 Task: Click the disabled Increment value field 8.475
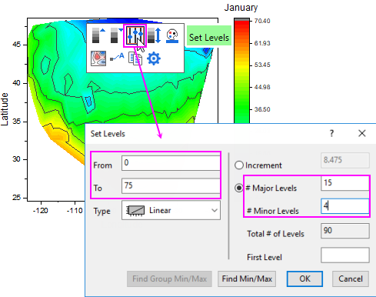point(345,160)
